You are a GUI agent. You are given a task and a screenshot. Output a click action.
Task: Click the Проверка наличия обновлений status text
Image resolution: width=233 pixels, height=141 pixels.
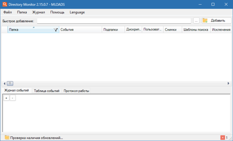36,138
